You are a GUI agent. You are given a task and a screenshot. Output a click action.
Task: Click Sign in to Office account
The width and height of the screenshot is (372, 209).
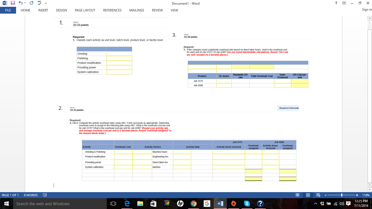(x=367, y=10)
